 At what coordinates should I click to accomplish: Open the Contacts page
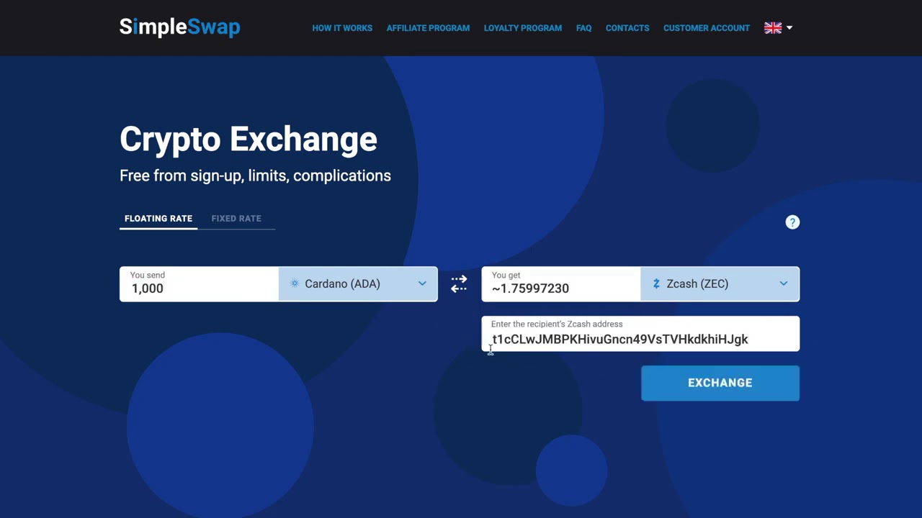coord(627,28)
